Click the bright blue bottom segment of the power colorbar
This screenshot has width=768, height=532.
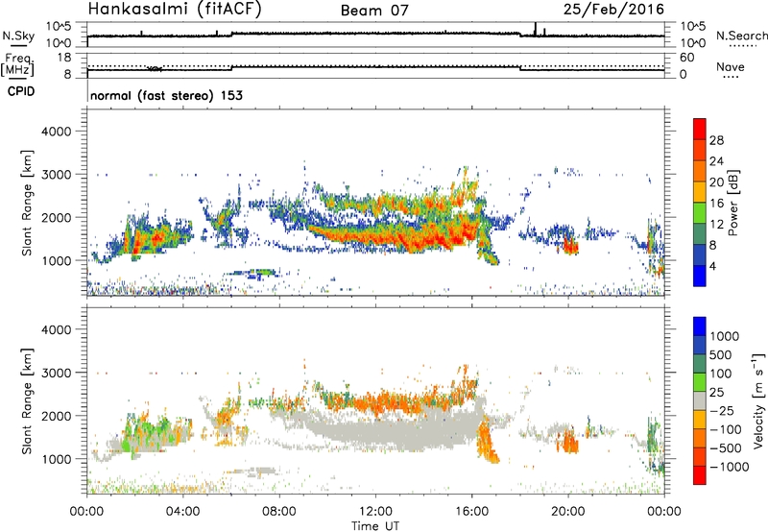(x=700, y=276)
